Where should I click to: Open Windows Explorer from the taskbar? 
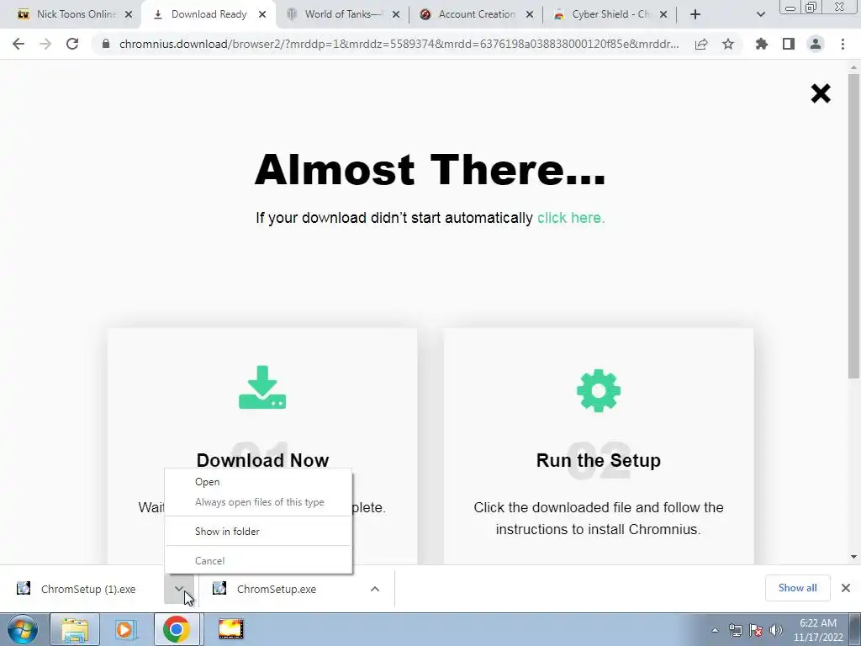coord(75,629)
